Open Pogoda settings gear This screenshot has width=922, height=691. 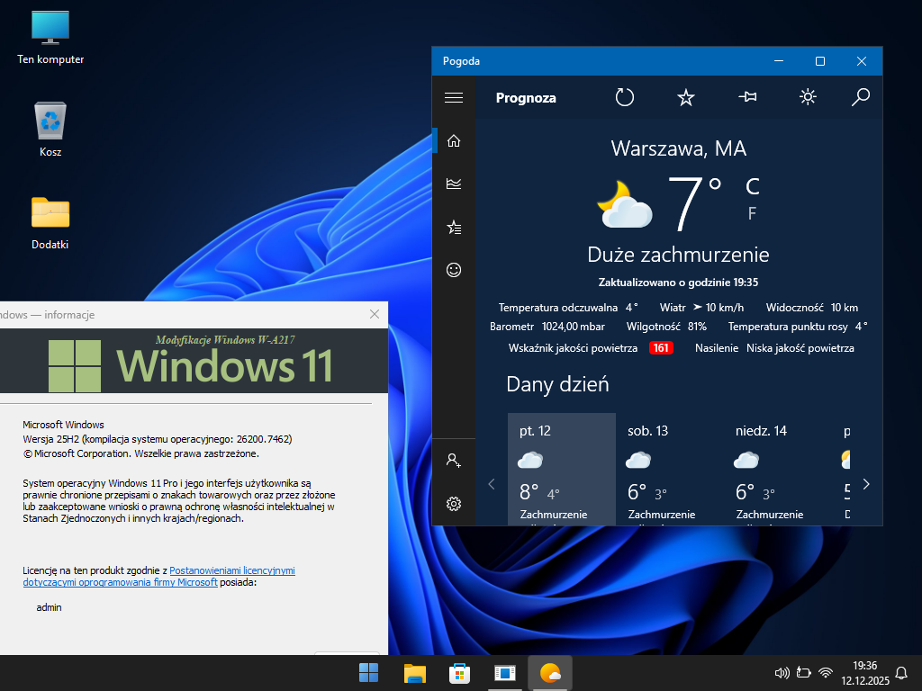point(454,504)
